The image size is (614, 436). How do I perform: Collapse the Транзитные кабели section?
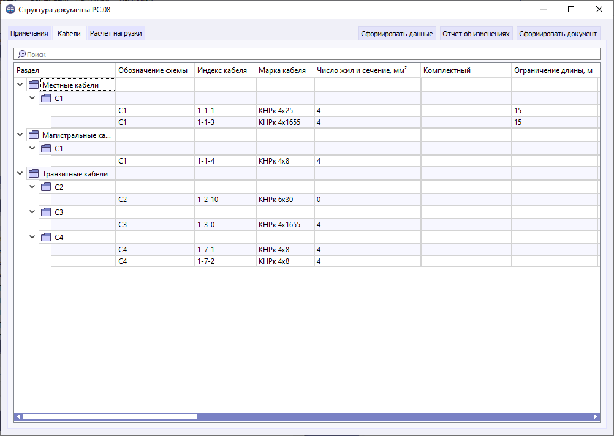click(20, 173)
